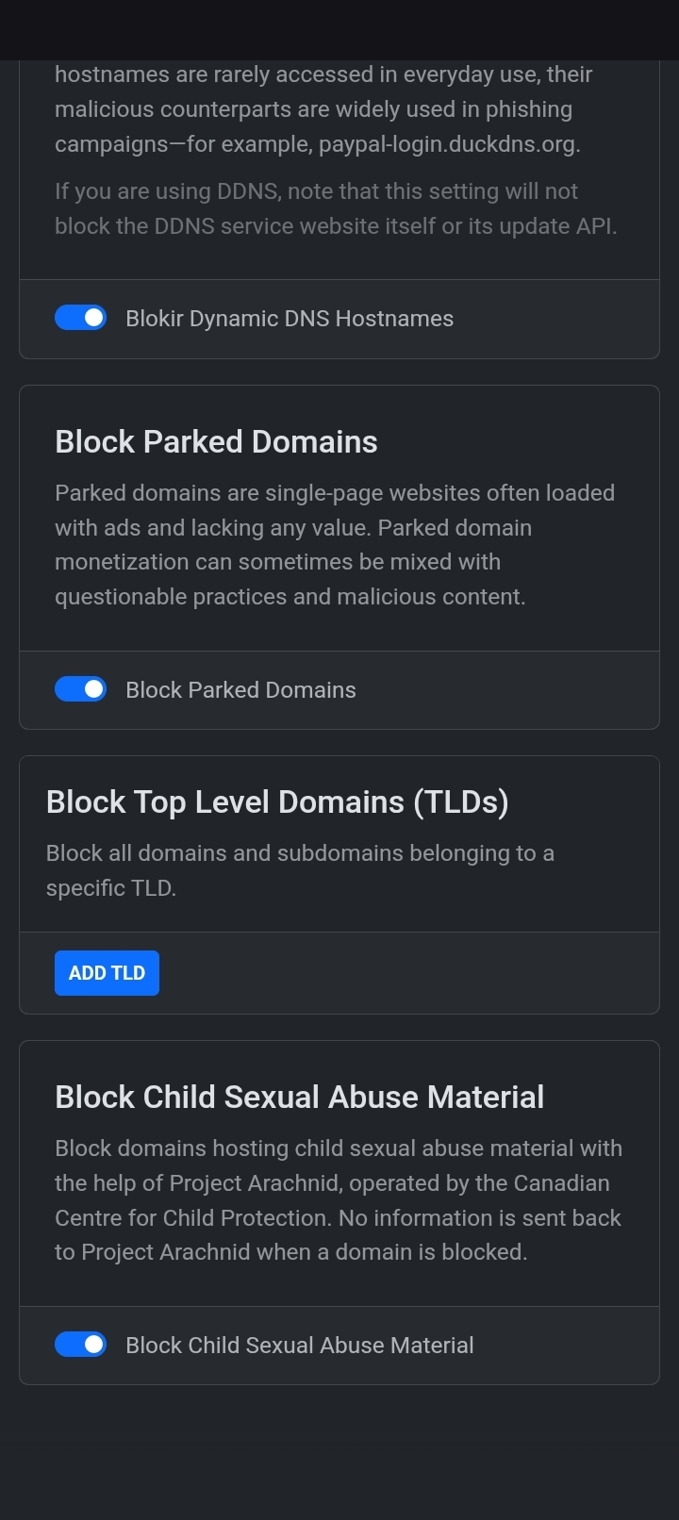Tap the dark status bar at top
The image size is (679, 1520).
click(339, 28)
